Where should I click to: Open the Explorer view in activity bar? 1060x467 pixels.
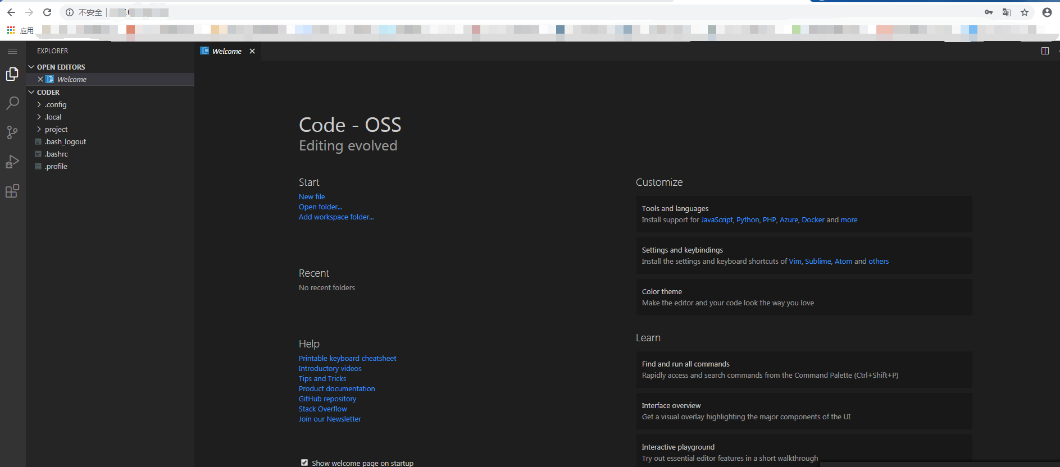click(x=12, y=74)
